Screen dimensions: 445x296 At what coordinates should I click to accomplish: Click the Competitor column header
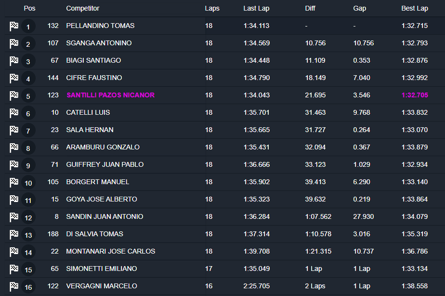coord(82,9)
